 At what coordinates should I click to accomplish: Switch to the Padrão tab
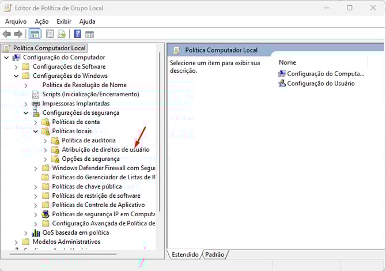coord(214,254)
